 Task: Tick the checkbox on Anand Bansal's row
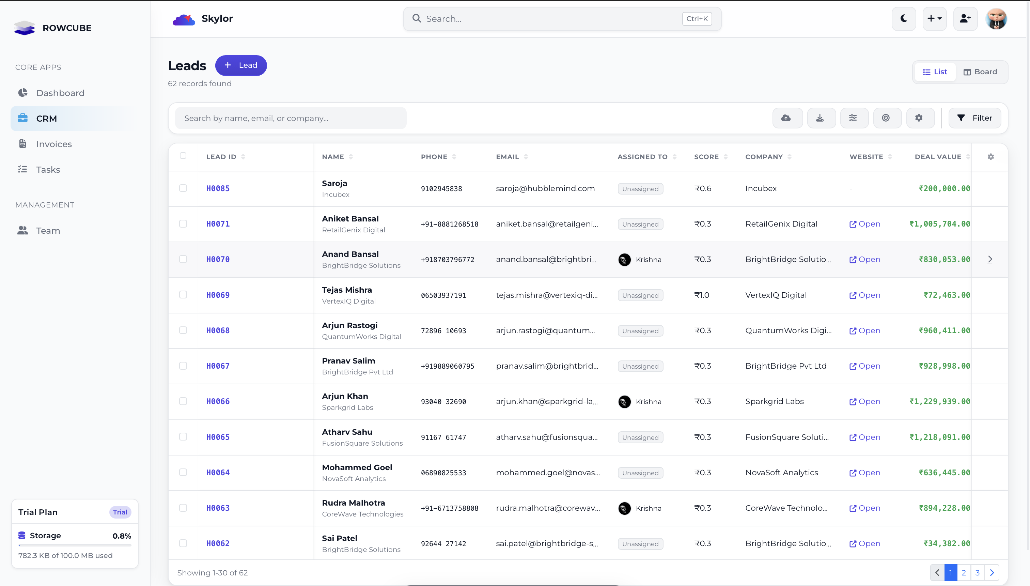pyautogui.click(x=183, y=259)
